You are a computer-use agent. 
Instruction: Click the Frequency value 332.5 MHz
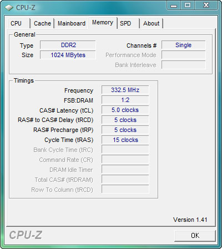(125, 90)
